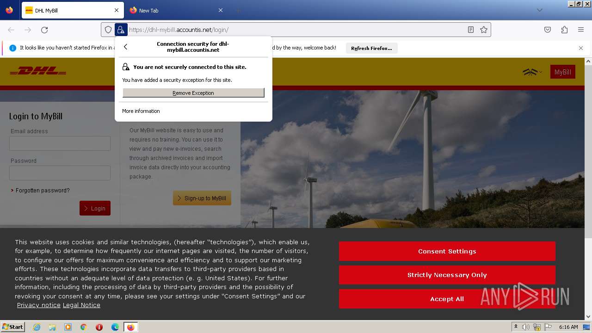
Task: Open the Legal Notice link
Action: point(81,305)
